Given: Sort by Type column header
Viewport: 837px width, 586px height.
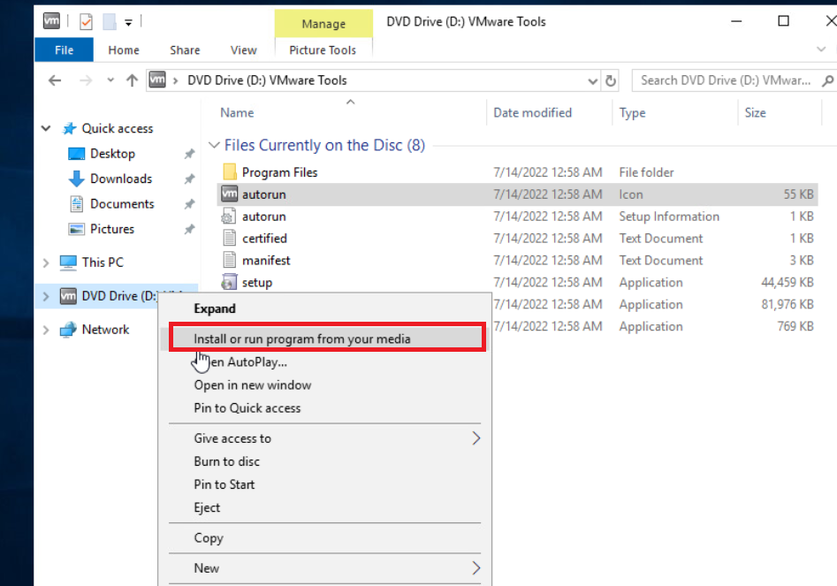Looking at the screenshot, I should [x=632, y=112].
